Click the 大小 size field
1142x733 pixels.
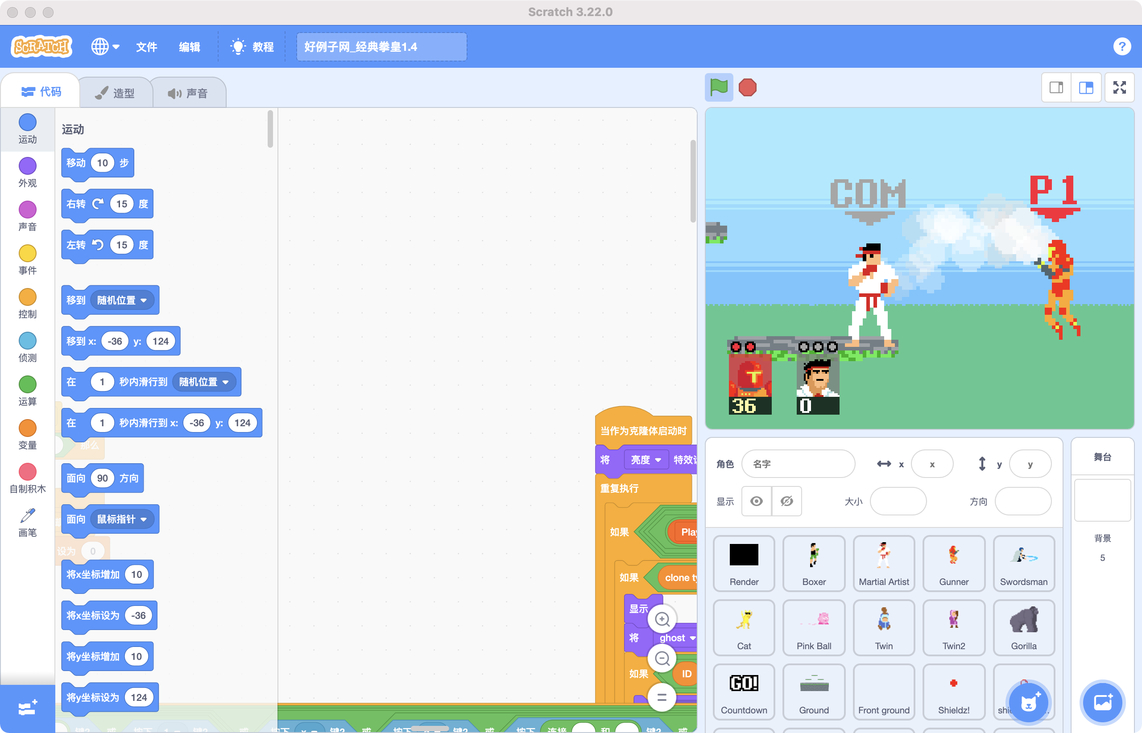[x=898, y=501]
